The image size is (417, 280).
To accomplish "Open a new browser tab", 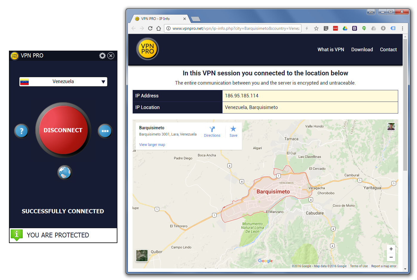I will click(x=195, y=19).
